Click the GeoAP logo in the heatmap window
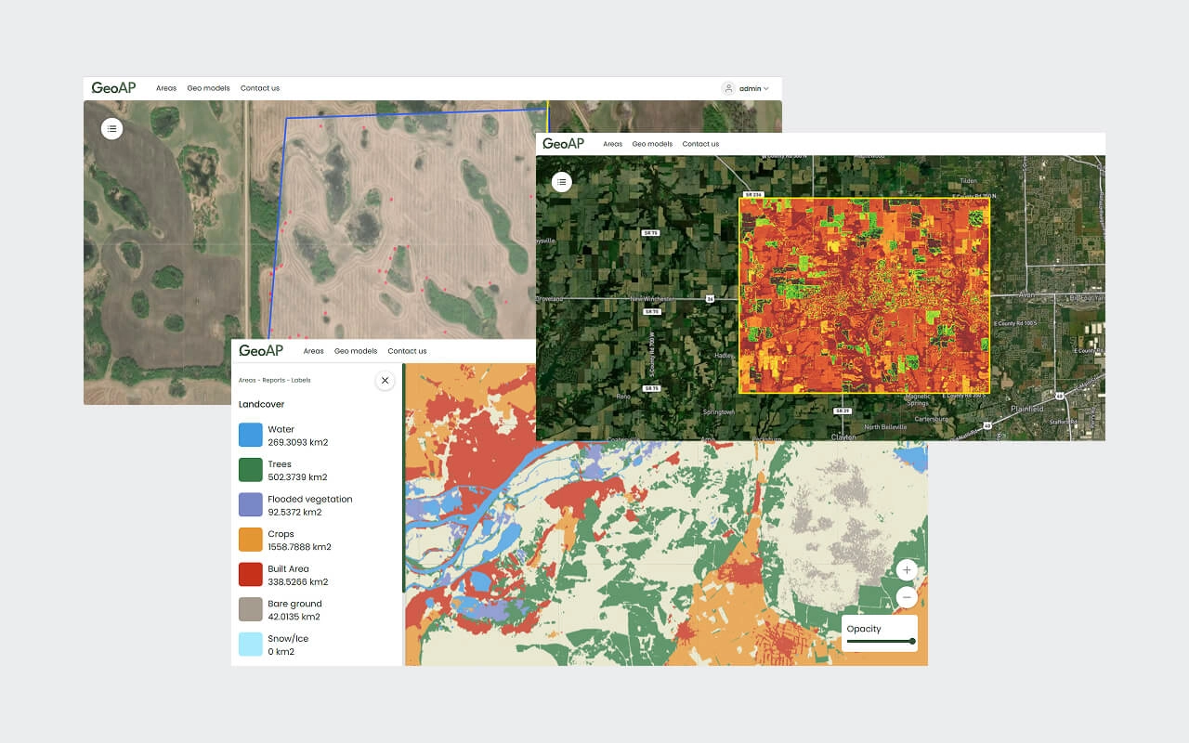The image size is (1189, 743). click(564, 144)
